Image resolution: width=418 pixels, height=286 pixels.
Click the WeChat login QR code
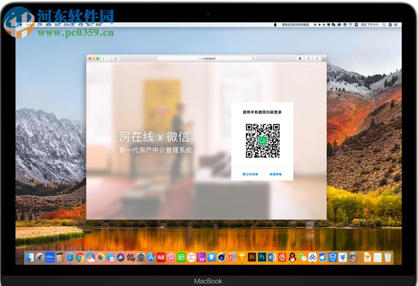point(262,141)
